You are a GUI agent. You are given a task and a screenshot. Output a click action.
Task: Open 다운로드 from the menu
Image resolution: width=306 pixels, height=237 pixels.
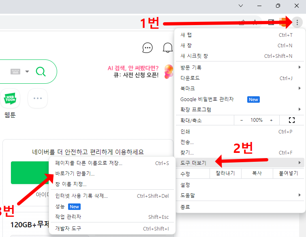click(240, 78)
